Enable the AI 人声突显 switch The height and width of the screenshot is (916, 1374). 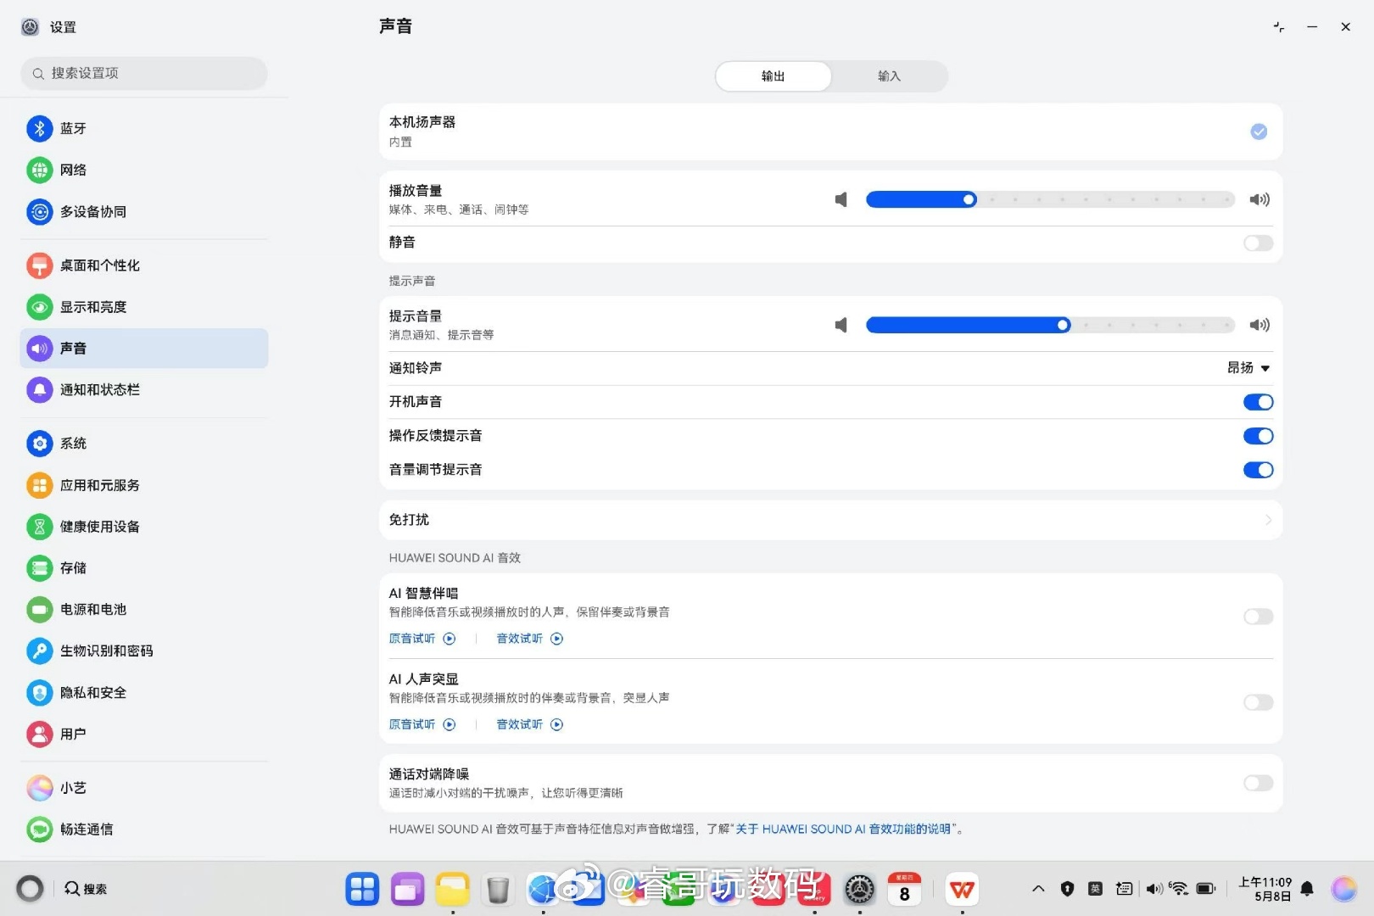1259,702
